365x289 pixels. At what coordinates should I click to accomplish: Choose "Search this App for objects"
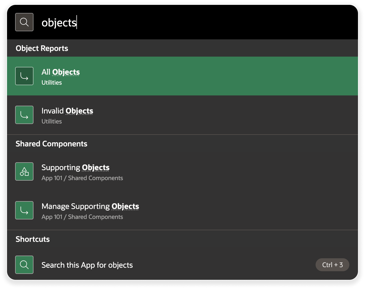point(87,265)
